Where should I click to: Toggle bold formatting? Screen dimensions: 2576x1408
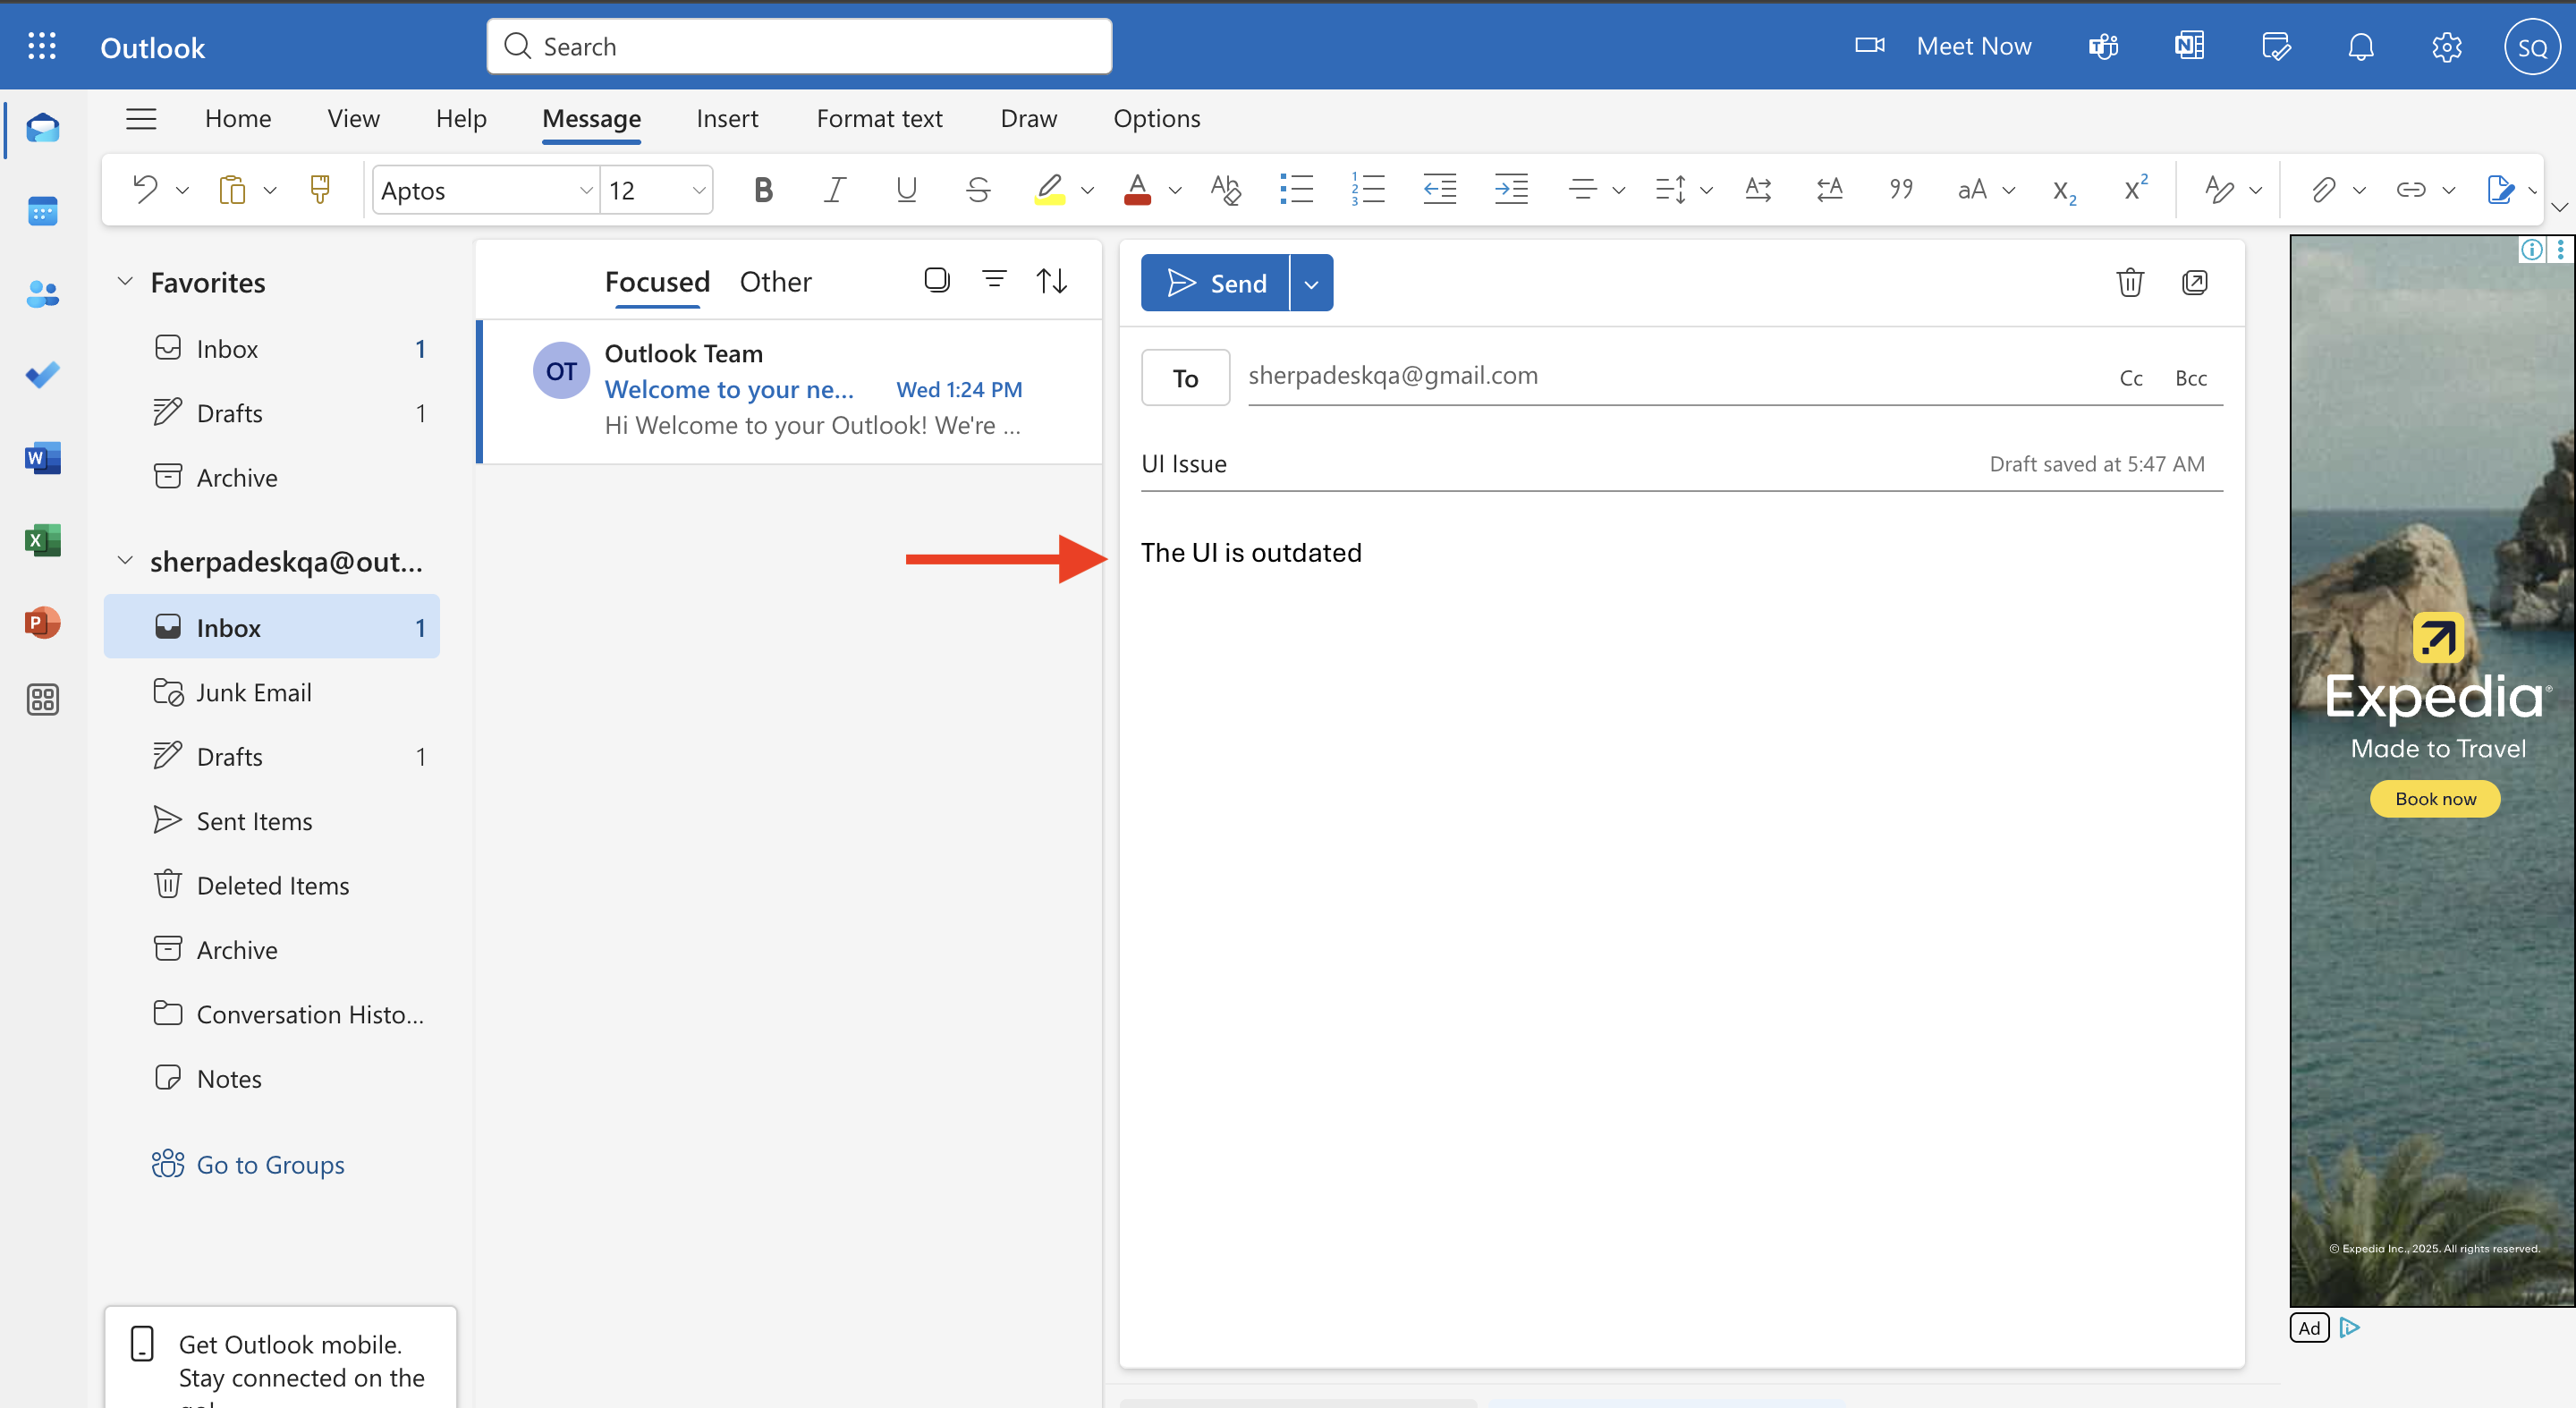(x=763, y=189)
